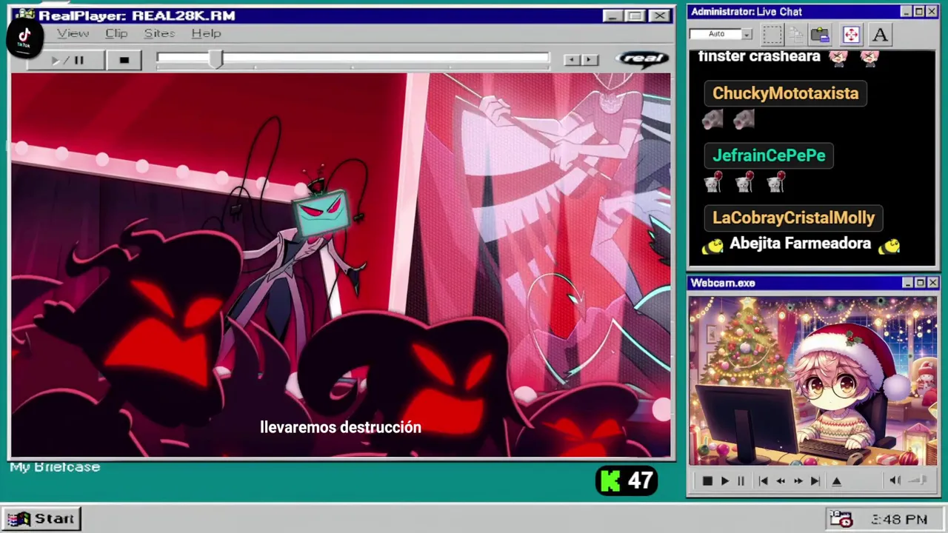Click RealPlayer's seek slider handle

pos(216,60)
